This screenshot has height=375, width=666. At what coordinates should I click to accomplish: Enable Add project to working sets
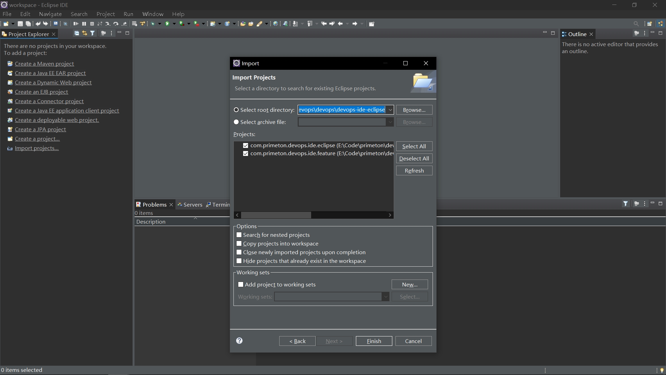tap(241, 284)
